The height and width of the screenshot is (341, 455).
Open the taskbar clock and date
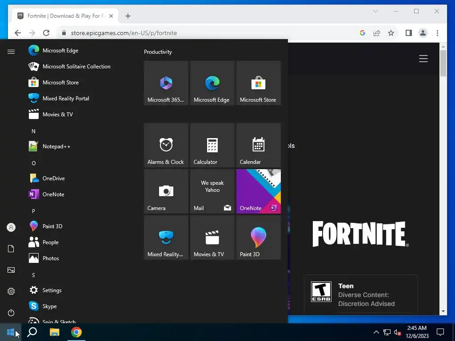417,332
